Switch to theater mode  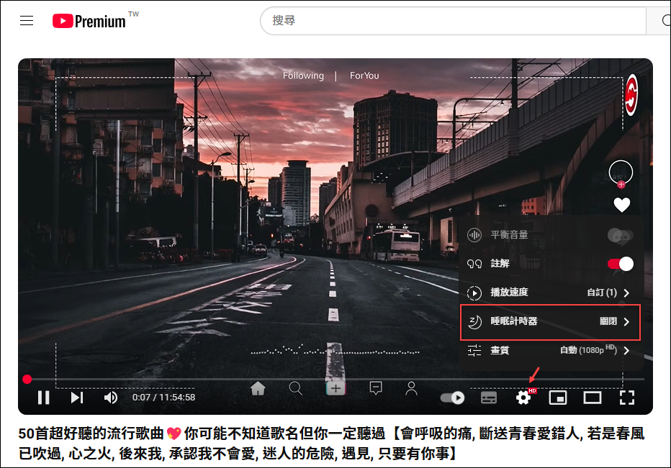point(593,398)
